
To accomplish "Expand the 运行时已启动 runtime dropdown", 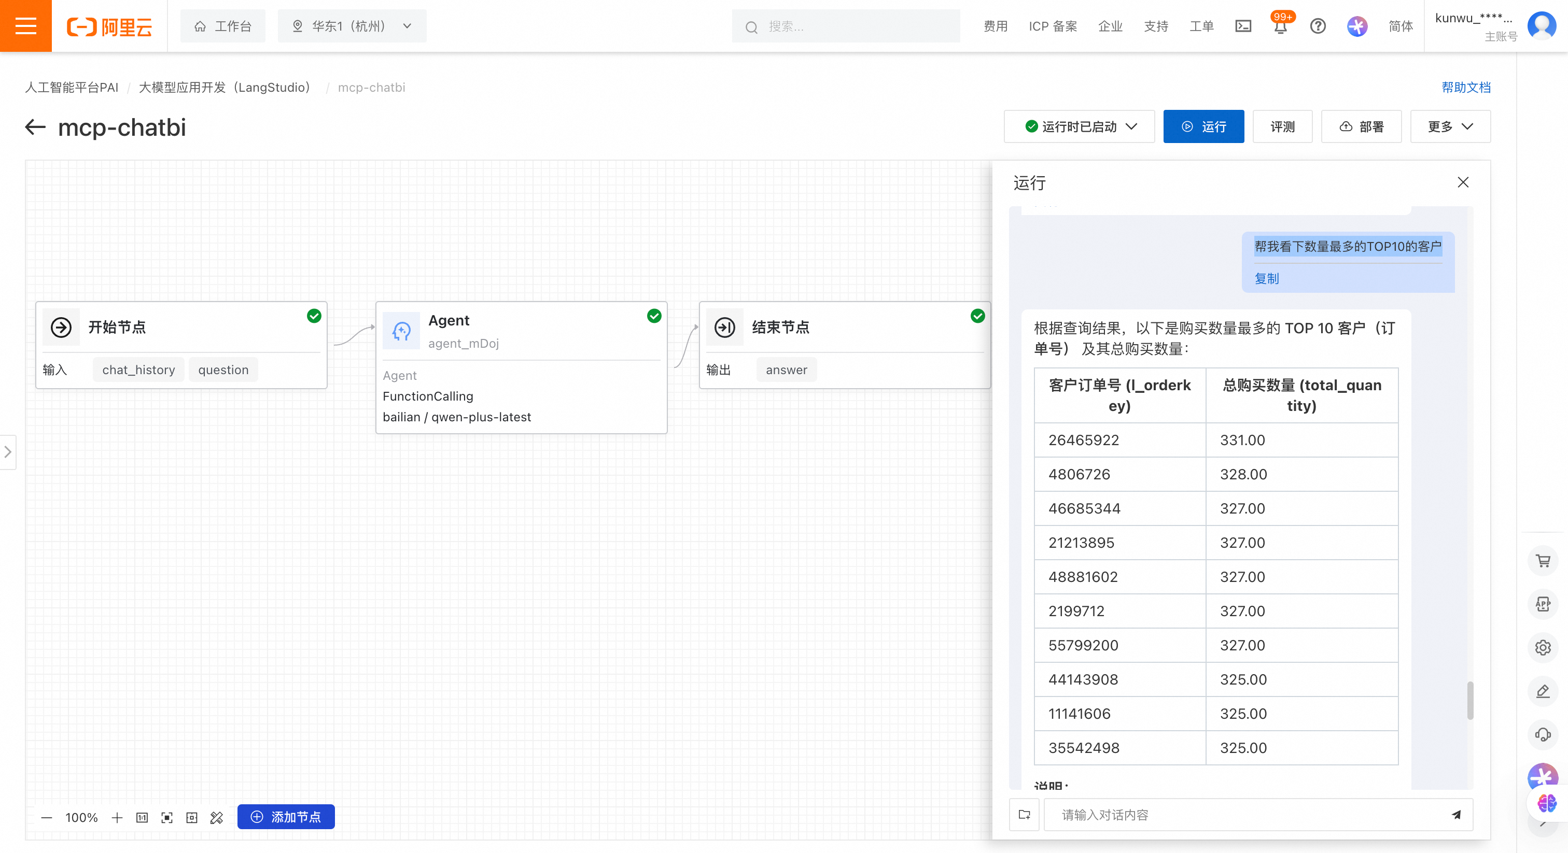I will tap(1079, 126).
